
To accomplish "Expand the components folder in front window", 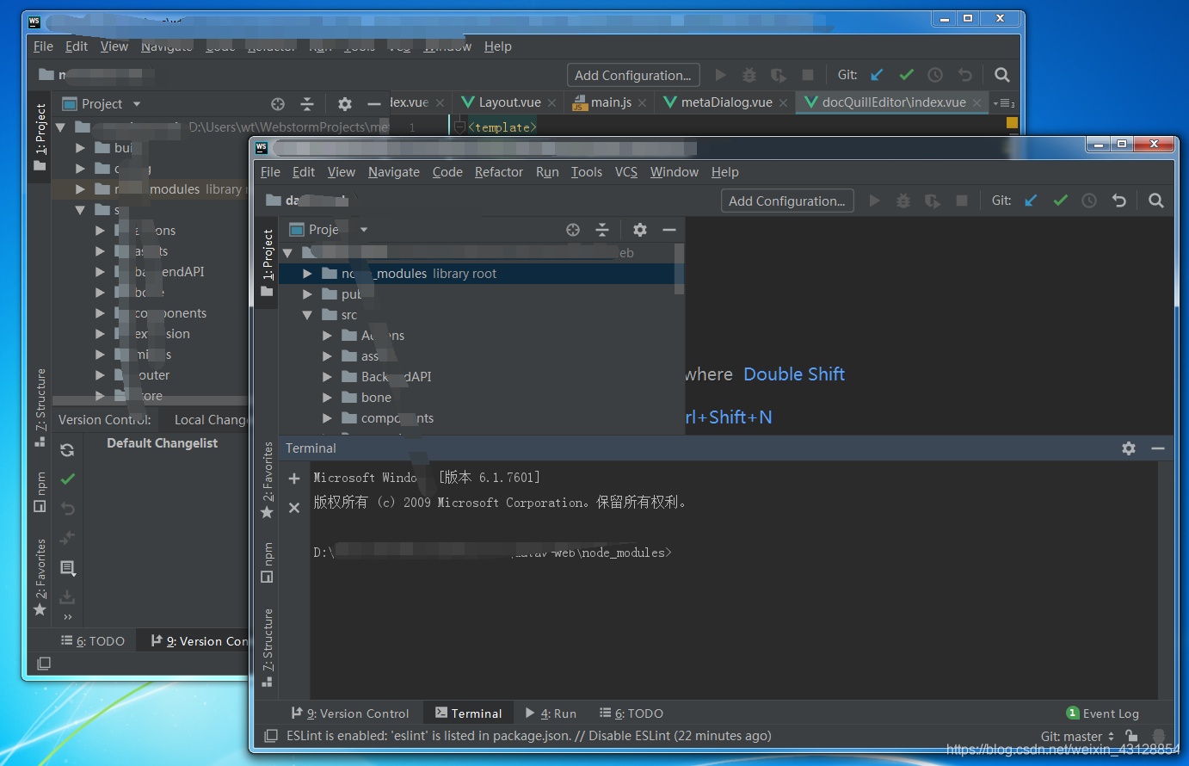I will [x=327, y=418].
